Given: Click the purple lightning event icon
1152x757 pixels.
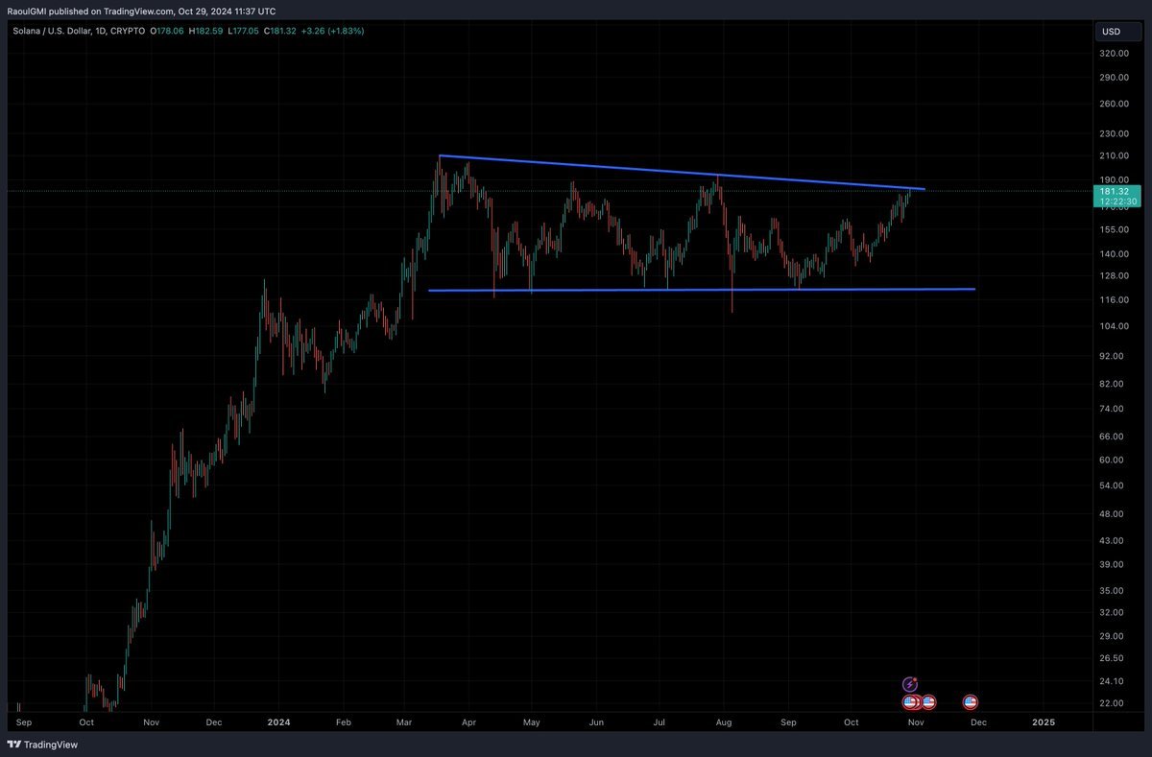Looking at the screenshot, I should click(x=910, y=684).
